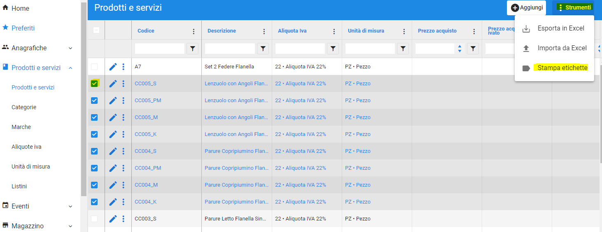The width and height of the screenshot is (602, 232).
Task: Open the Aliquota Iva column options menu
Action: click(334, 31)
